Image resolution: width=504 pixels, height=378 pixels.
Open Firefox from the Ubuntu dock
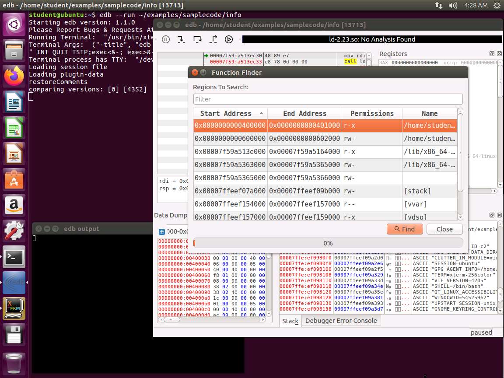14,76
